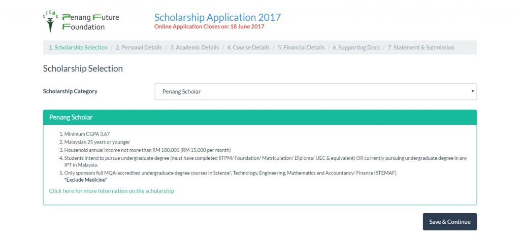520x236 pixels.
Task: Click the Minimum CGPA 3.67 requirement
Action: [x=87, y=134]
